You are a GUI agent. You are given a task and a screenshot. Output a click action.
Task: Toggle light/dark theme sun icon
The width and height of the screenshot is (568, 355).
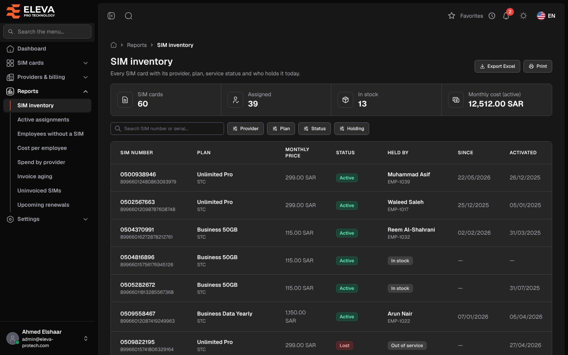coord(523,16)
